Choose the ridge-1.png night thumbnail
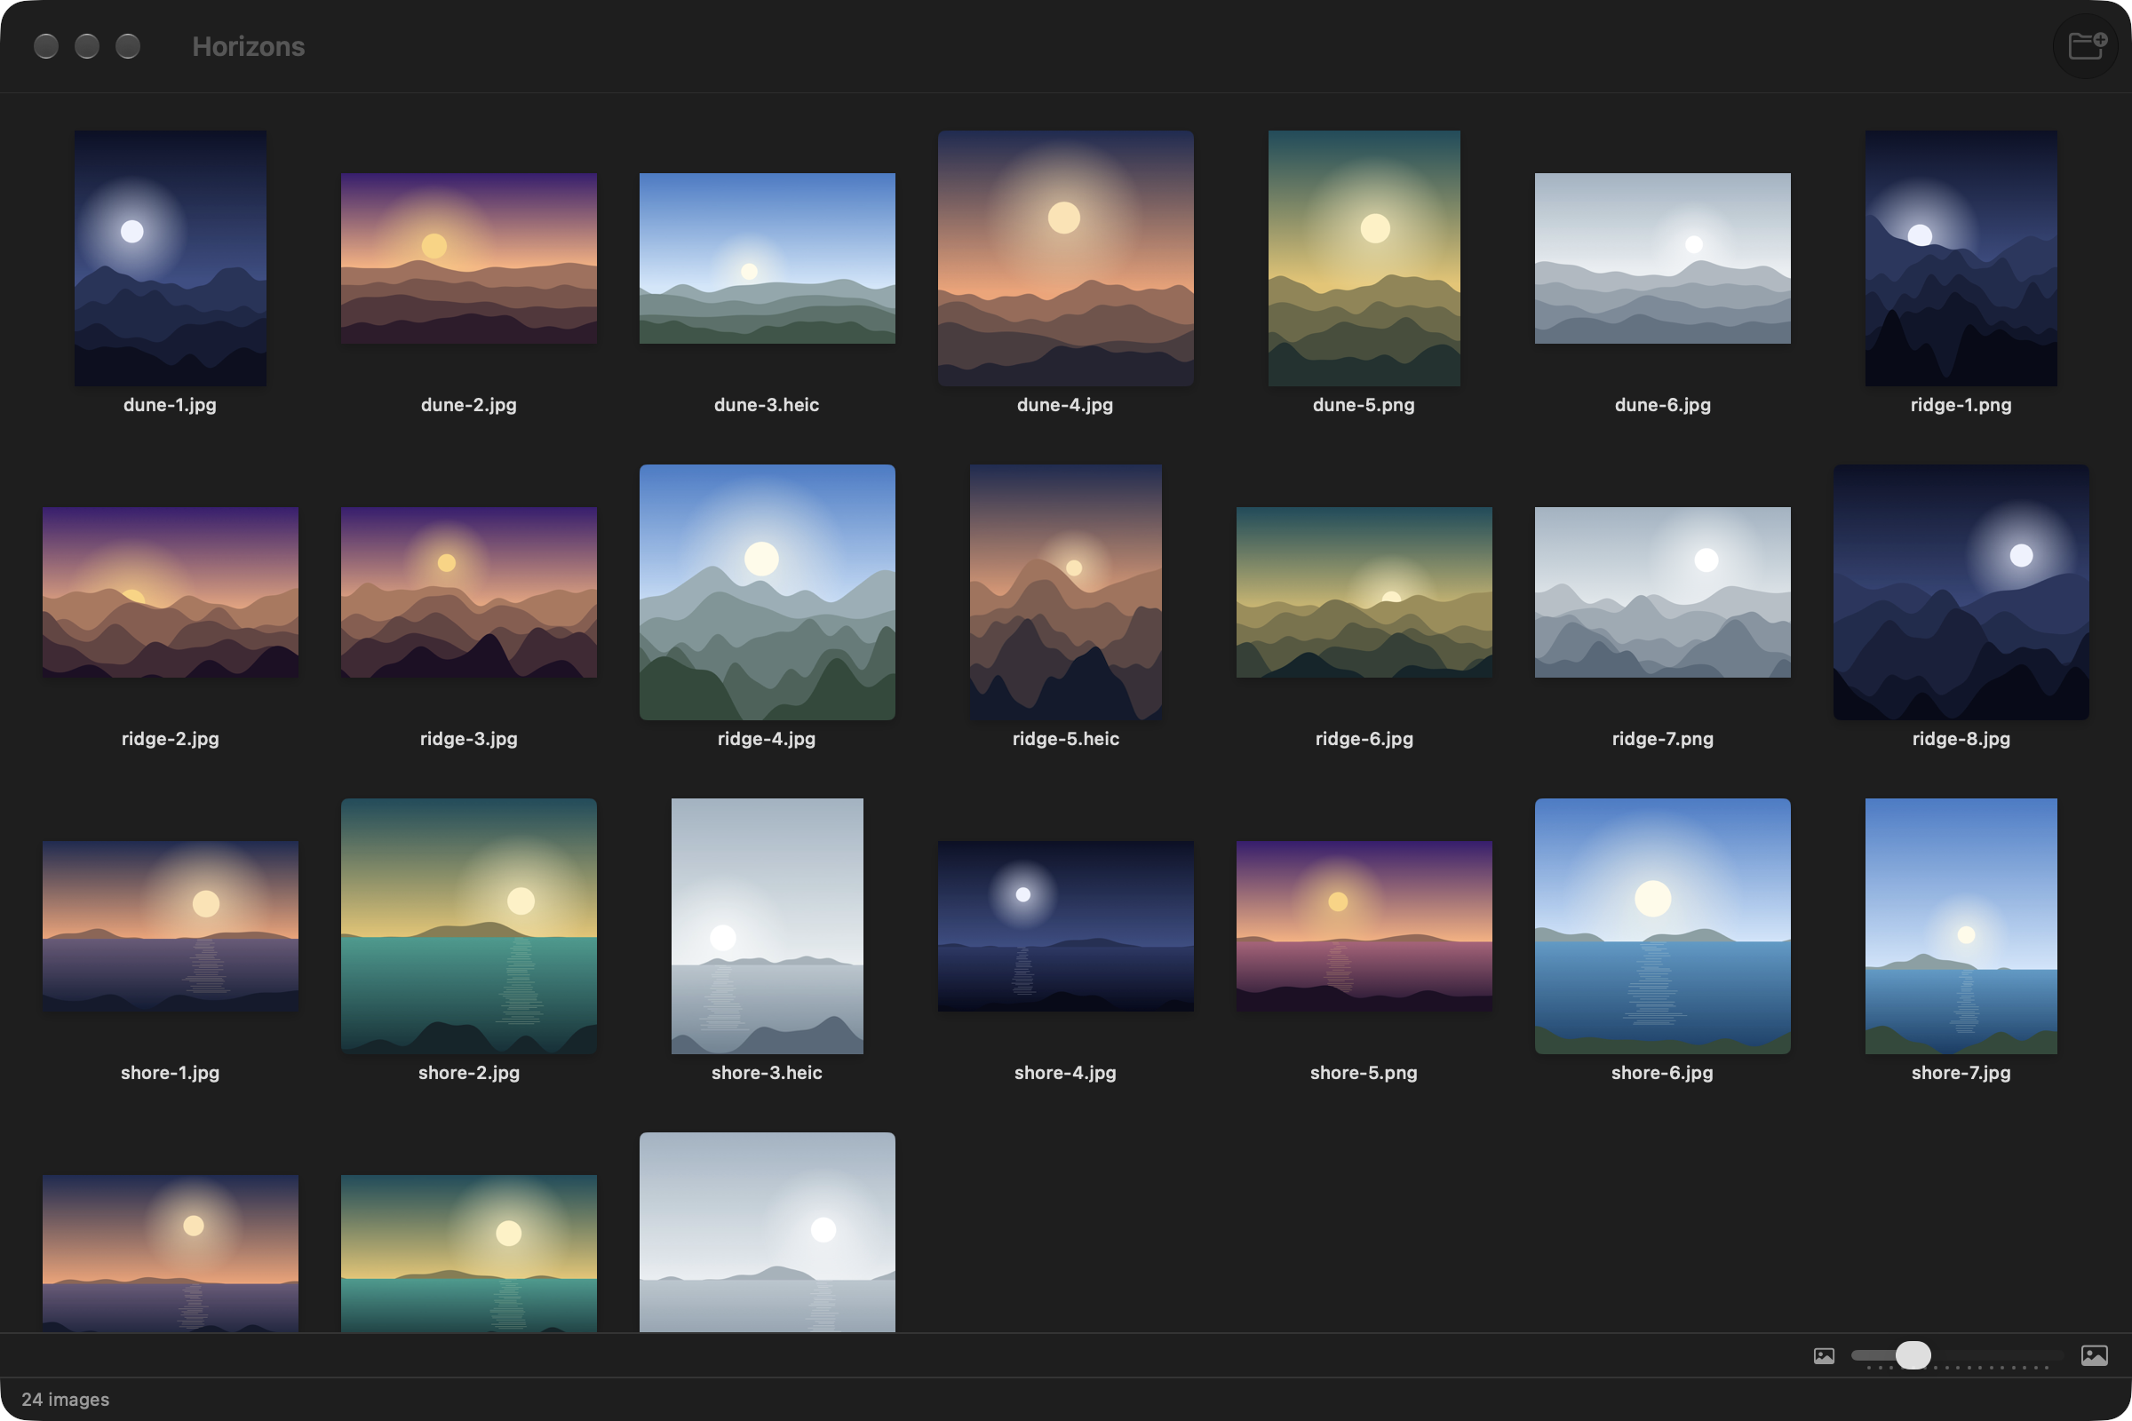Image resolution: width=2132 pixels, height=1421 pixels. [1961, 258]
